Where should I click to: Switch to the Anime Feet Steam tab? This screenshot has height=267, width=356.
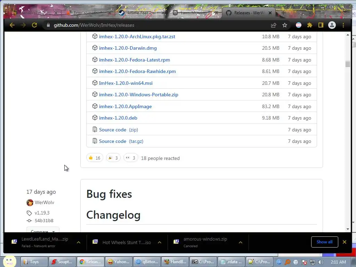pos(142,13)
